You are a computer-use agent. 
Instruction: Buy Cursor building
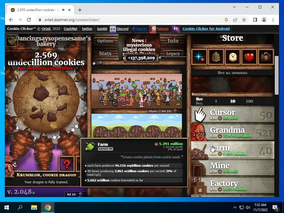pos(233,115)
